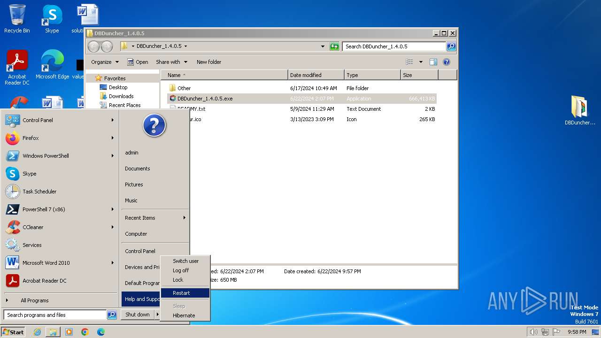Viewport: 601px width, 338px height.
Task: Click the Search DBDuncher_1.4.0.5 field
Action: point(394,46)
